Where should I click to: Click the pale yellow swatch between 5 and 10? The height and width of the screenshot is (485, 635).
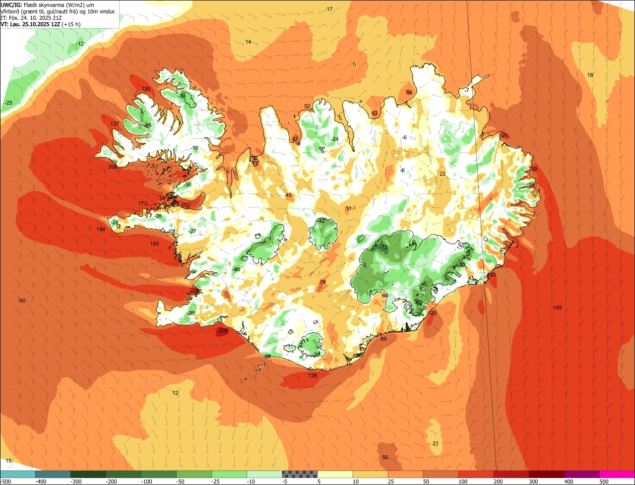tap(335, 474)
